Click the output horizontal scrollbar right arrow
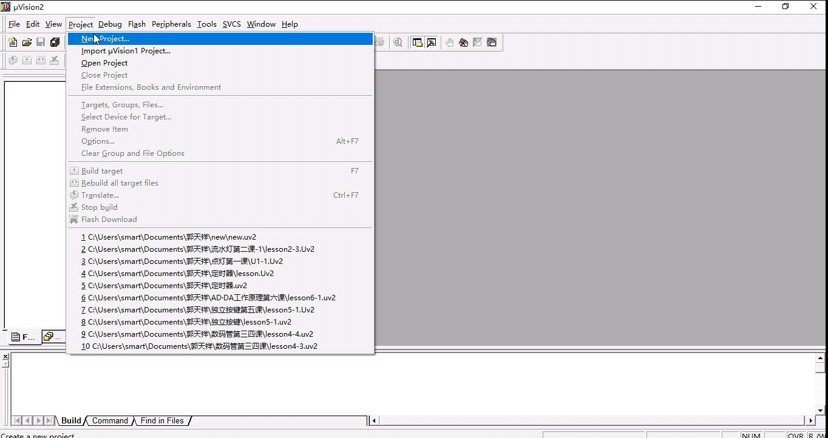The height and width of the screenshot is (438, 828). point(810,420)
